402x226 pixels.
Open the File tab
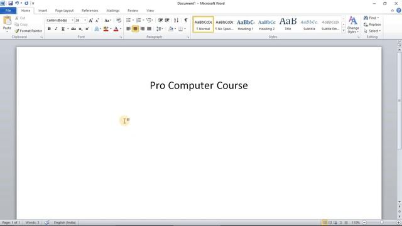(x=8, y=11)
